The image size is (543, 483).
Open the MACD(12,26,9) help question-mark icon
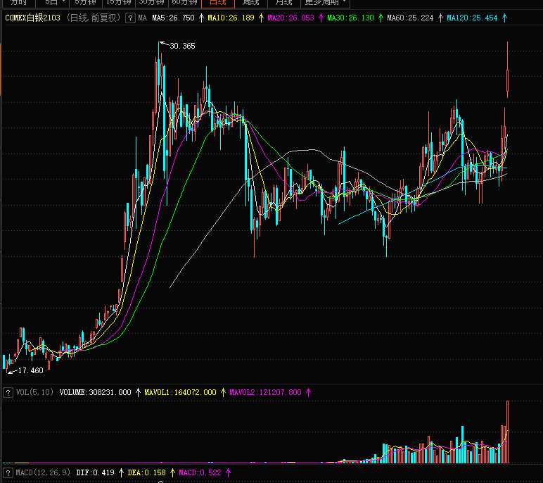point(8,472)
